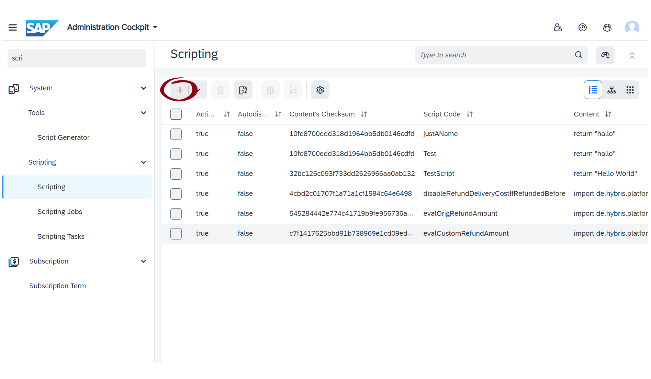This screenshot has width=651, height=379.
Task: Open the mass edit checklist icon
Action: [x=293, y=90]
